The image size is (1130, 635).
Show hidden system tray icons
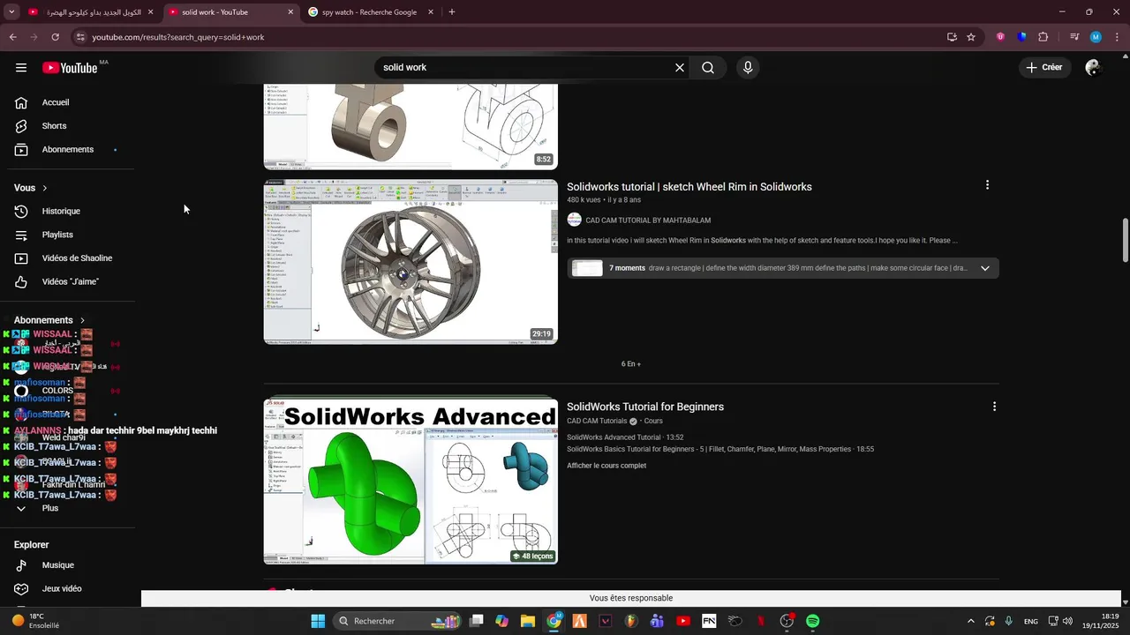971,621
